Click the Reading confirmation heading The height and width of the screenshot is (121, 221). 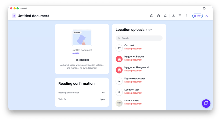pos(77,83)
